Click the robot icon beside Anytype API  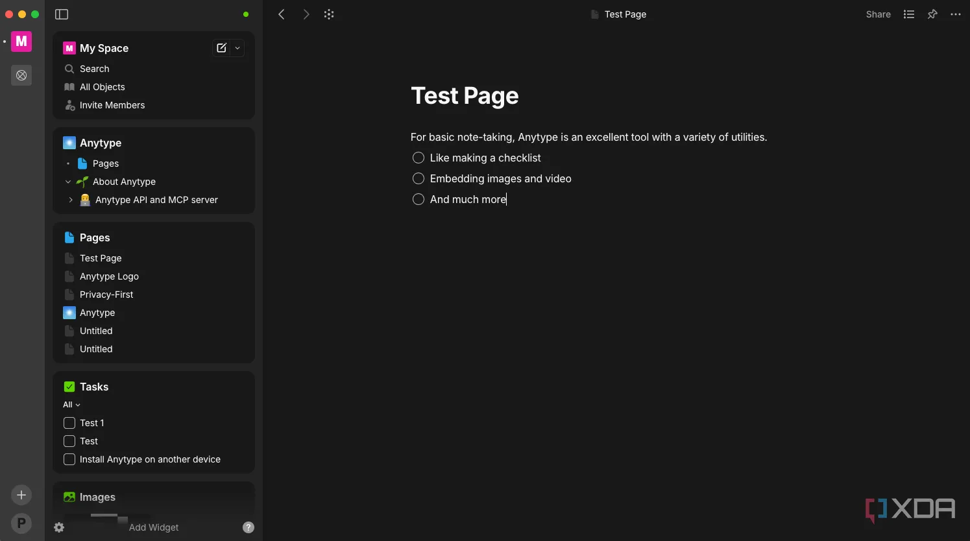click(85, 200)
